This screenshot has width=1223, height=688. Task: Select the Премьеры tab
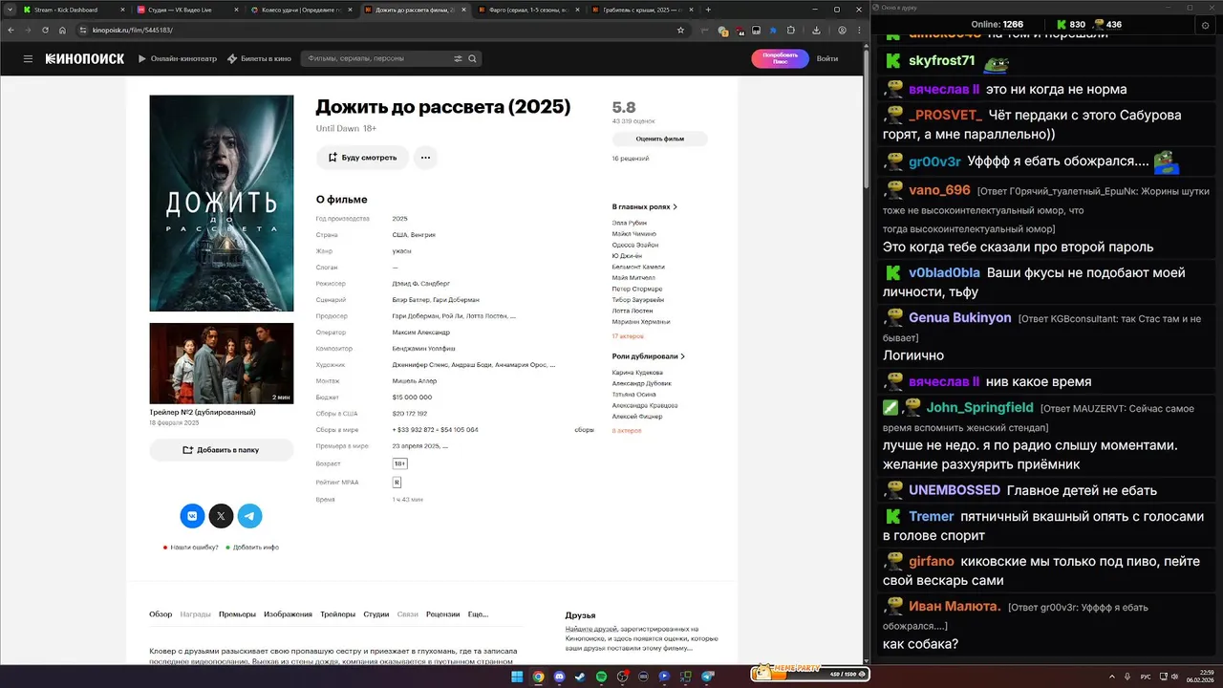[x=237, y=614]
